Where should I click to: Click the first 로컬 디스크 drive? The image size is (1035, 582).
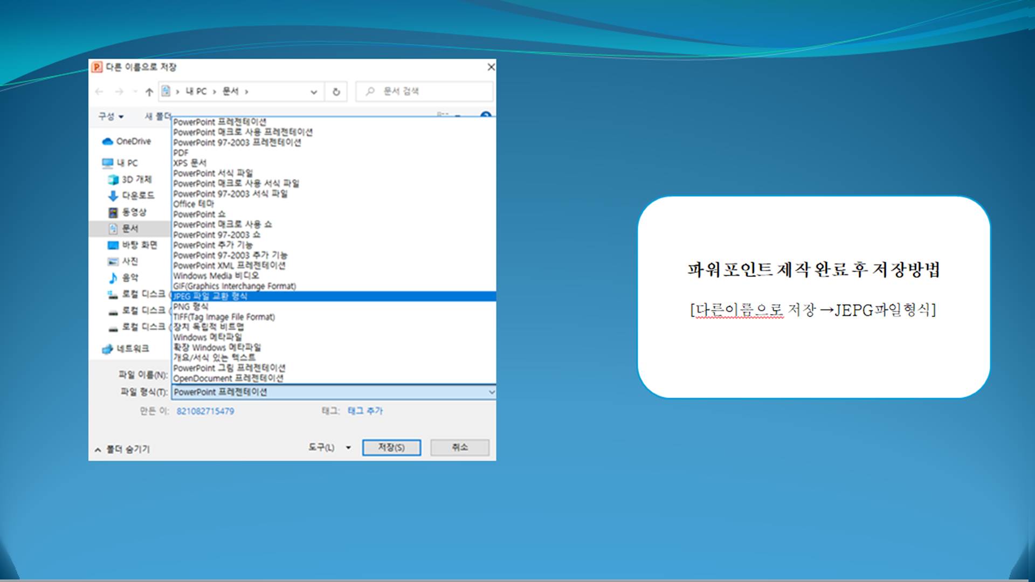point(137,294)
